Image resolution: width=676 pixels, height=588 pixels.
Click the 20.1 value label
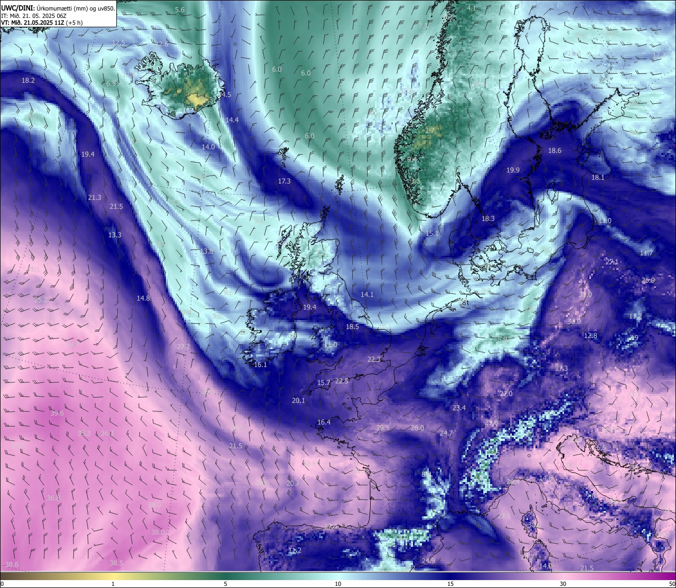[x=298, y=401]
